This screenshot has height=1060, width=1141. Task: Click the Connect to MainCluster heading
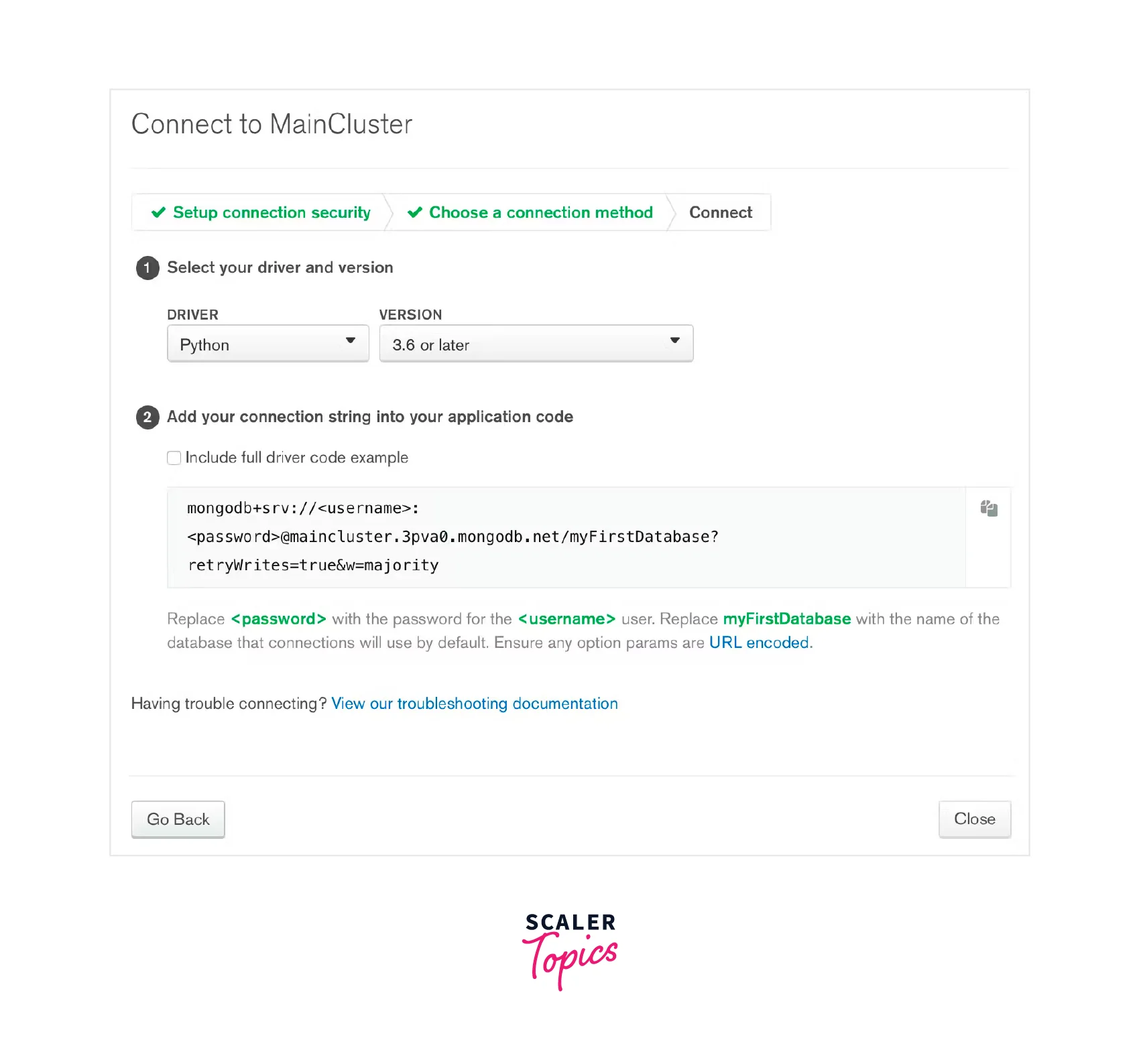[x=272, y=125]
